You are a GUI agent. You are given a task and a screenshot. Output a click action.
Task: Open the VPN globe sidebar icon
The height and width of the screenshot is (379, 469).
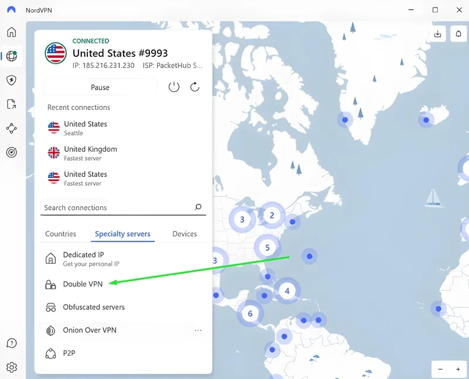11,56
